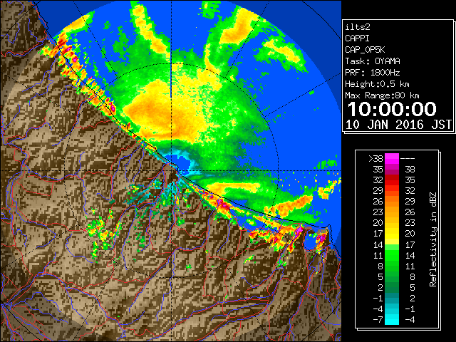Click the 'ilts2' label in info box

(358, 27)
